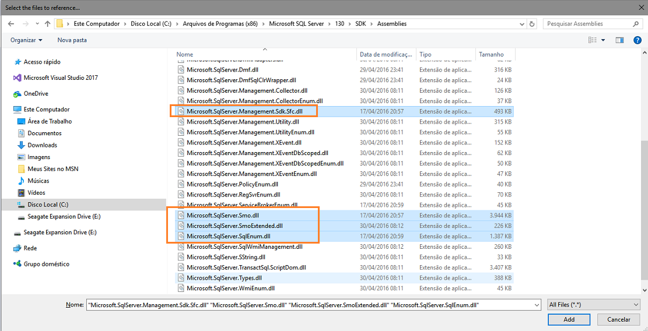Select Microsoft.SqlServer.SqlEnum.dll
The width and height of the screenshot is (648, 331).
229,237
